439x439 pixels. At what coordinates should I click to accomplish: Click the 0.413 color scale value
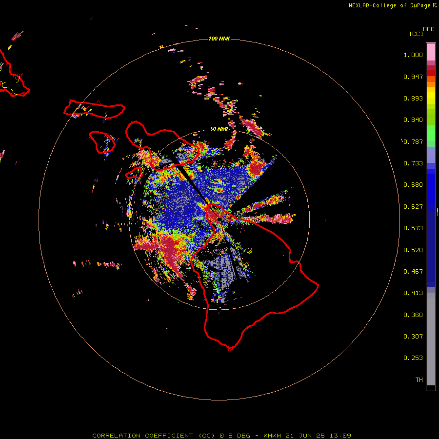coord(413,293)
